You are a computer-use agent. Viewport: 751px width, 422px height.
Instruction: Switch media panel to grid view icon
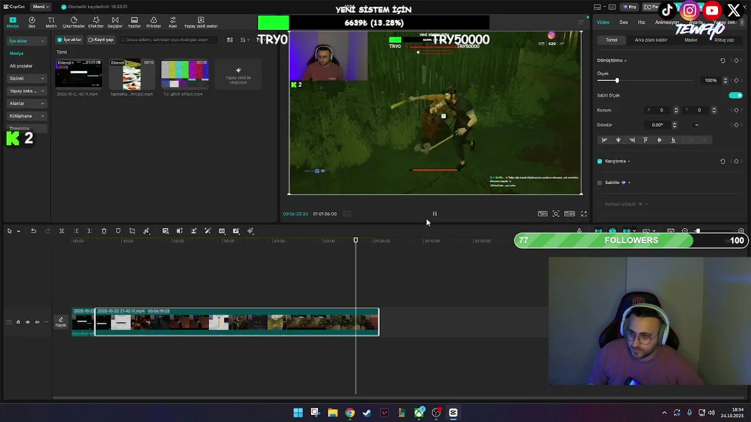click(x=230, y=40)
